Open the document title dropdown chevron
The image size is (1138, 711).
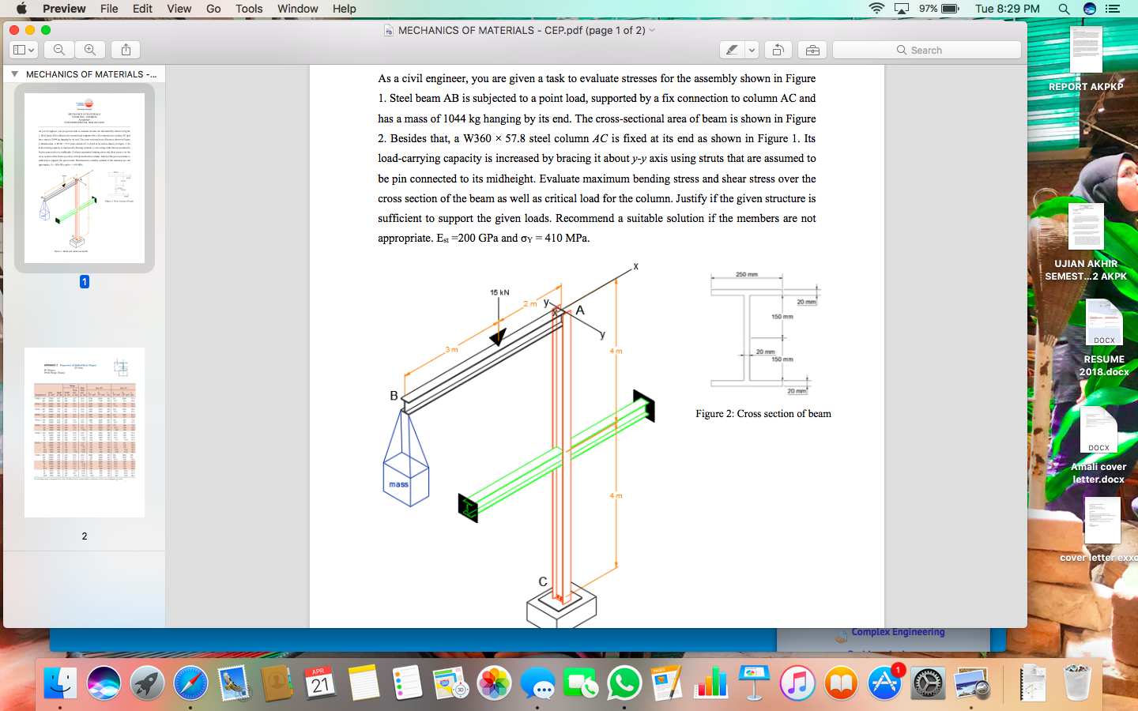pos(650,30)
